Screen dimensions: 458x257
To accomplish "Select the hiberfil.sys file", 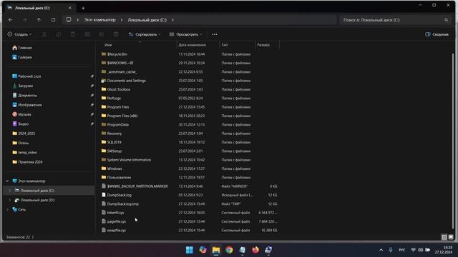I will point(189,213).
